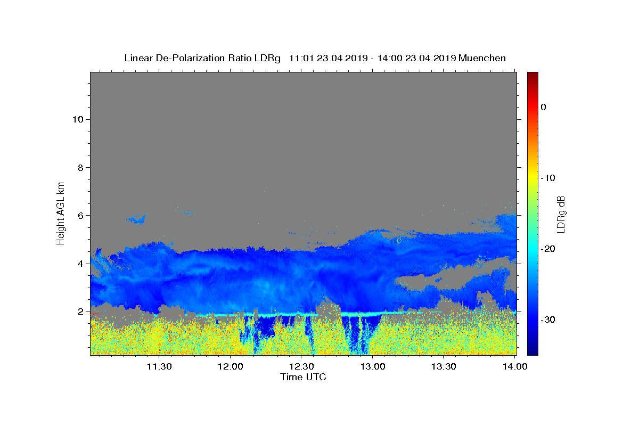Click the '11:30' time axis label
Screen dimensions: 639x426
159,367
